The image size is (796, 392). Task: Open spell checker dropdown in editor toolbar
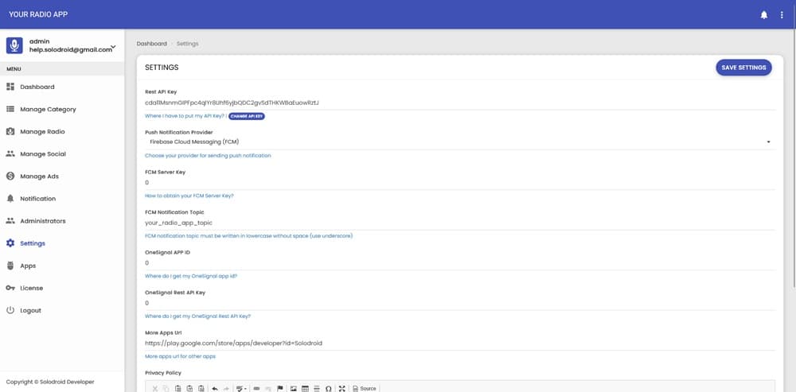point(239,388)
